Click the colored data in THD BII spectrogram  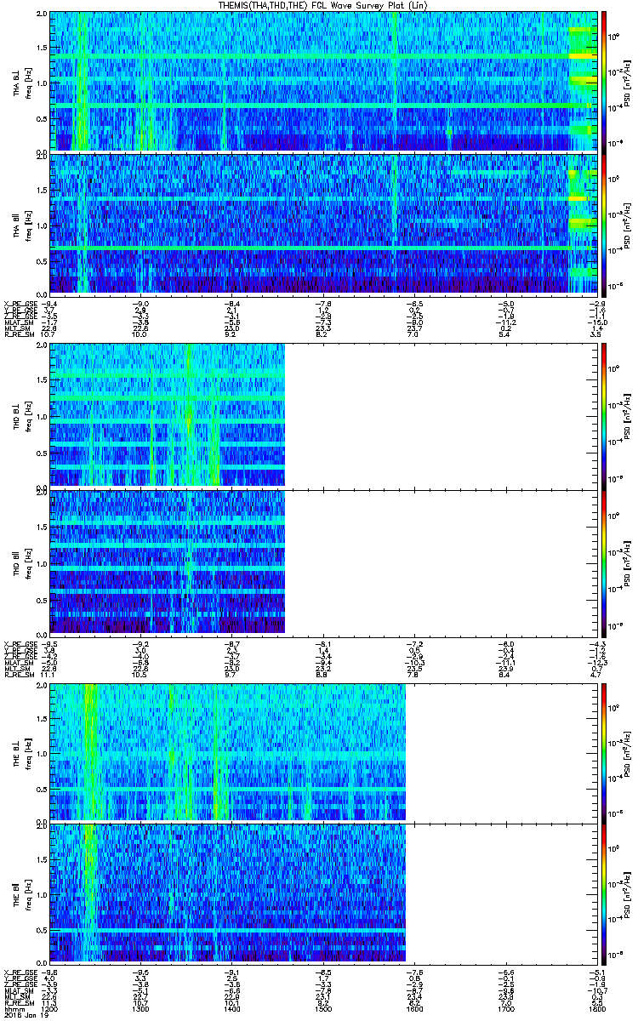(x=167, y=562)
